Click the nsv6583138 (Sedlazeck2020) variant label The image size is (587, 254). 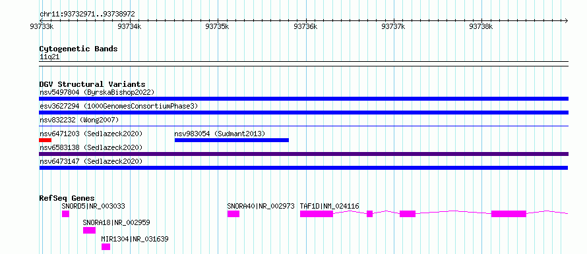tap(91, 147)
